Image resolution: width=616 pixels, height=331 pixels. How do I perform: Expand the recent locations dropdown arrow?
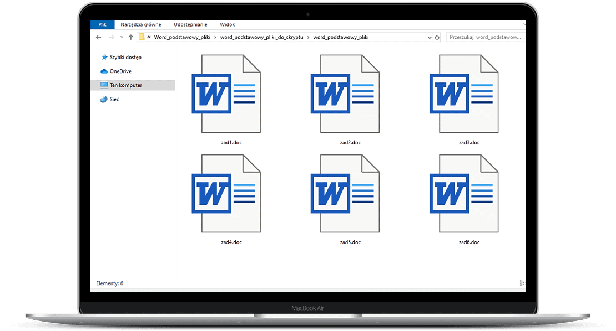coord(121,37)
